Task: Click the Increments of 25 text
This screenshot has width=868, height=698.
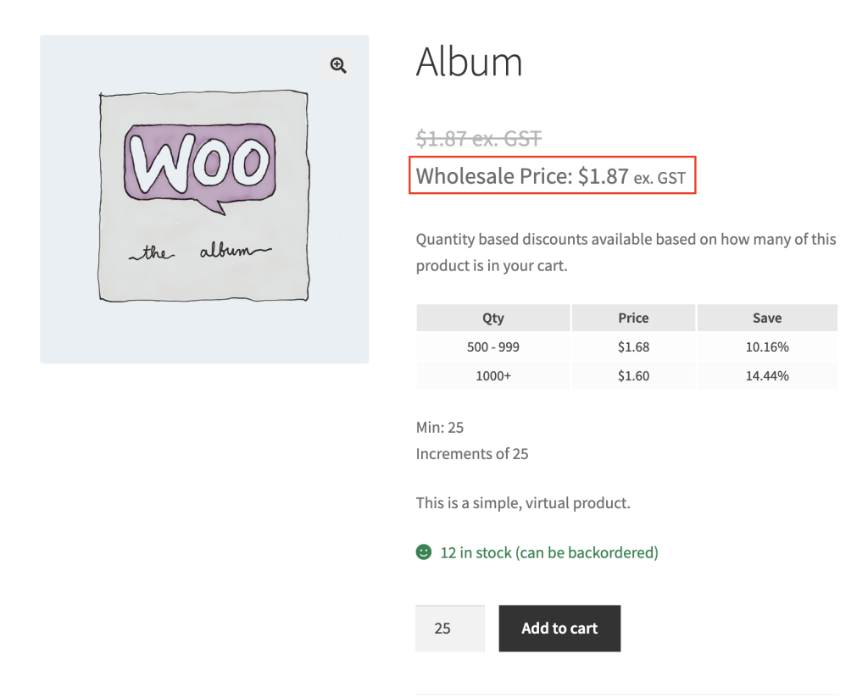Action: [472, 454]
